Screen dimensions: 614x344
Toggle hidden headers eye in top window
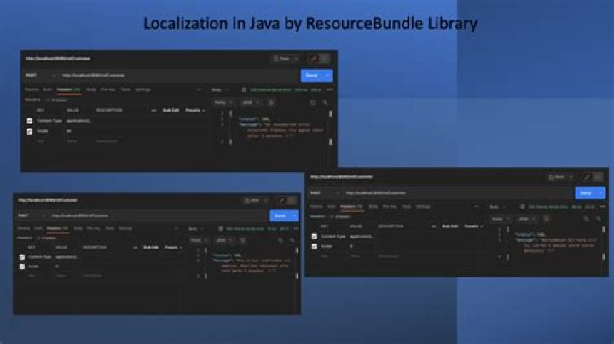57,100
